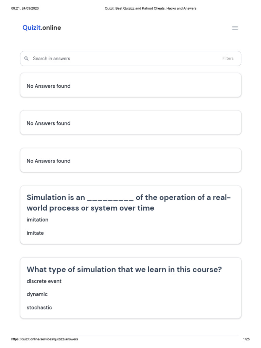Open the quizit.online services URL in footer
This screenshot has height=348, width=261.
point(45,339)
